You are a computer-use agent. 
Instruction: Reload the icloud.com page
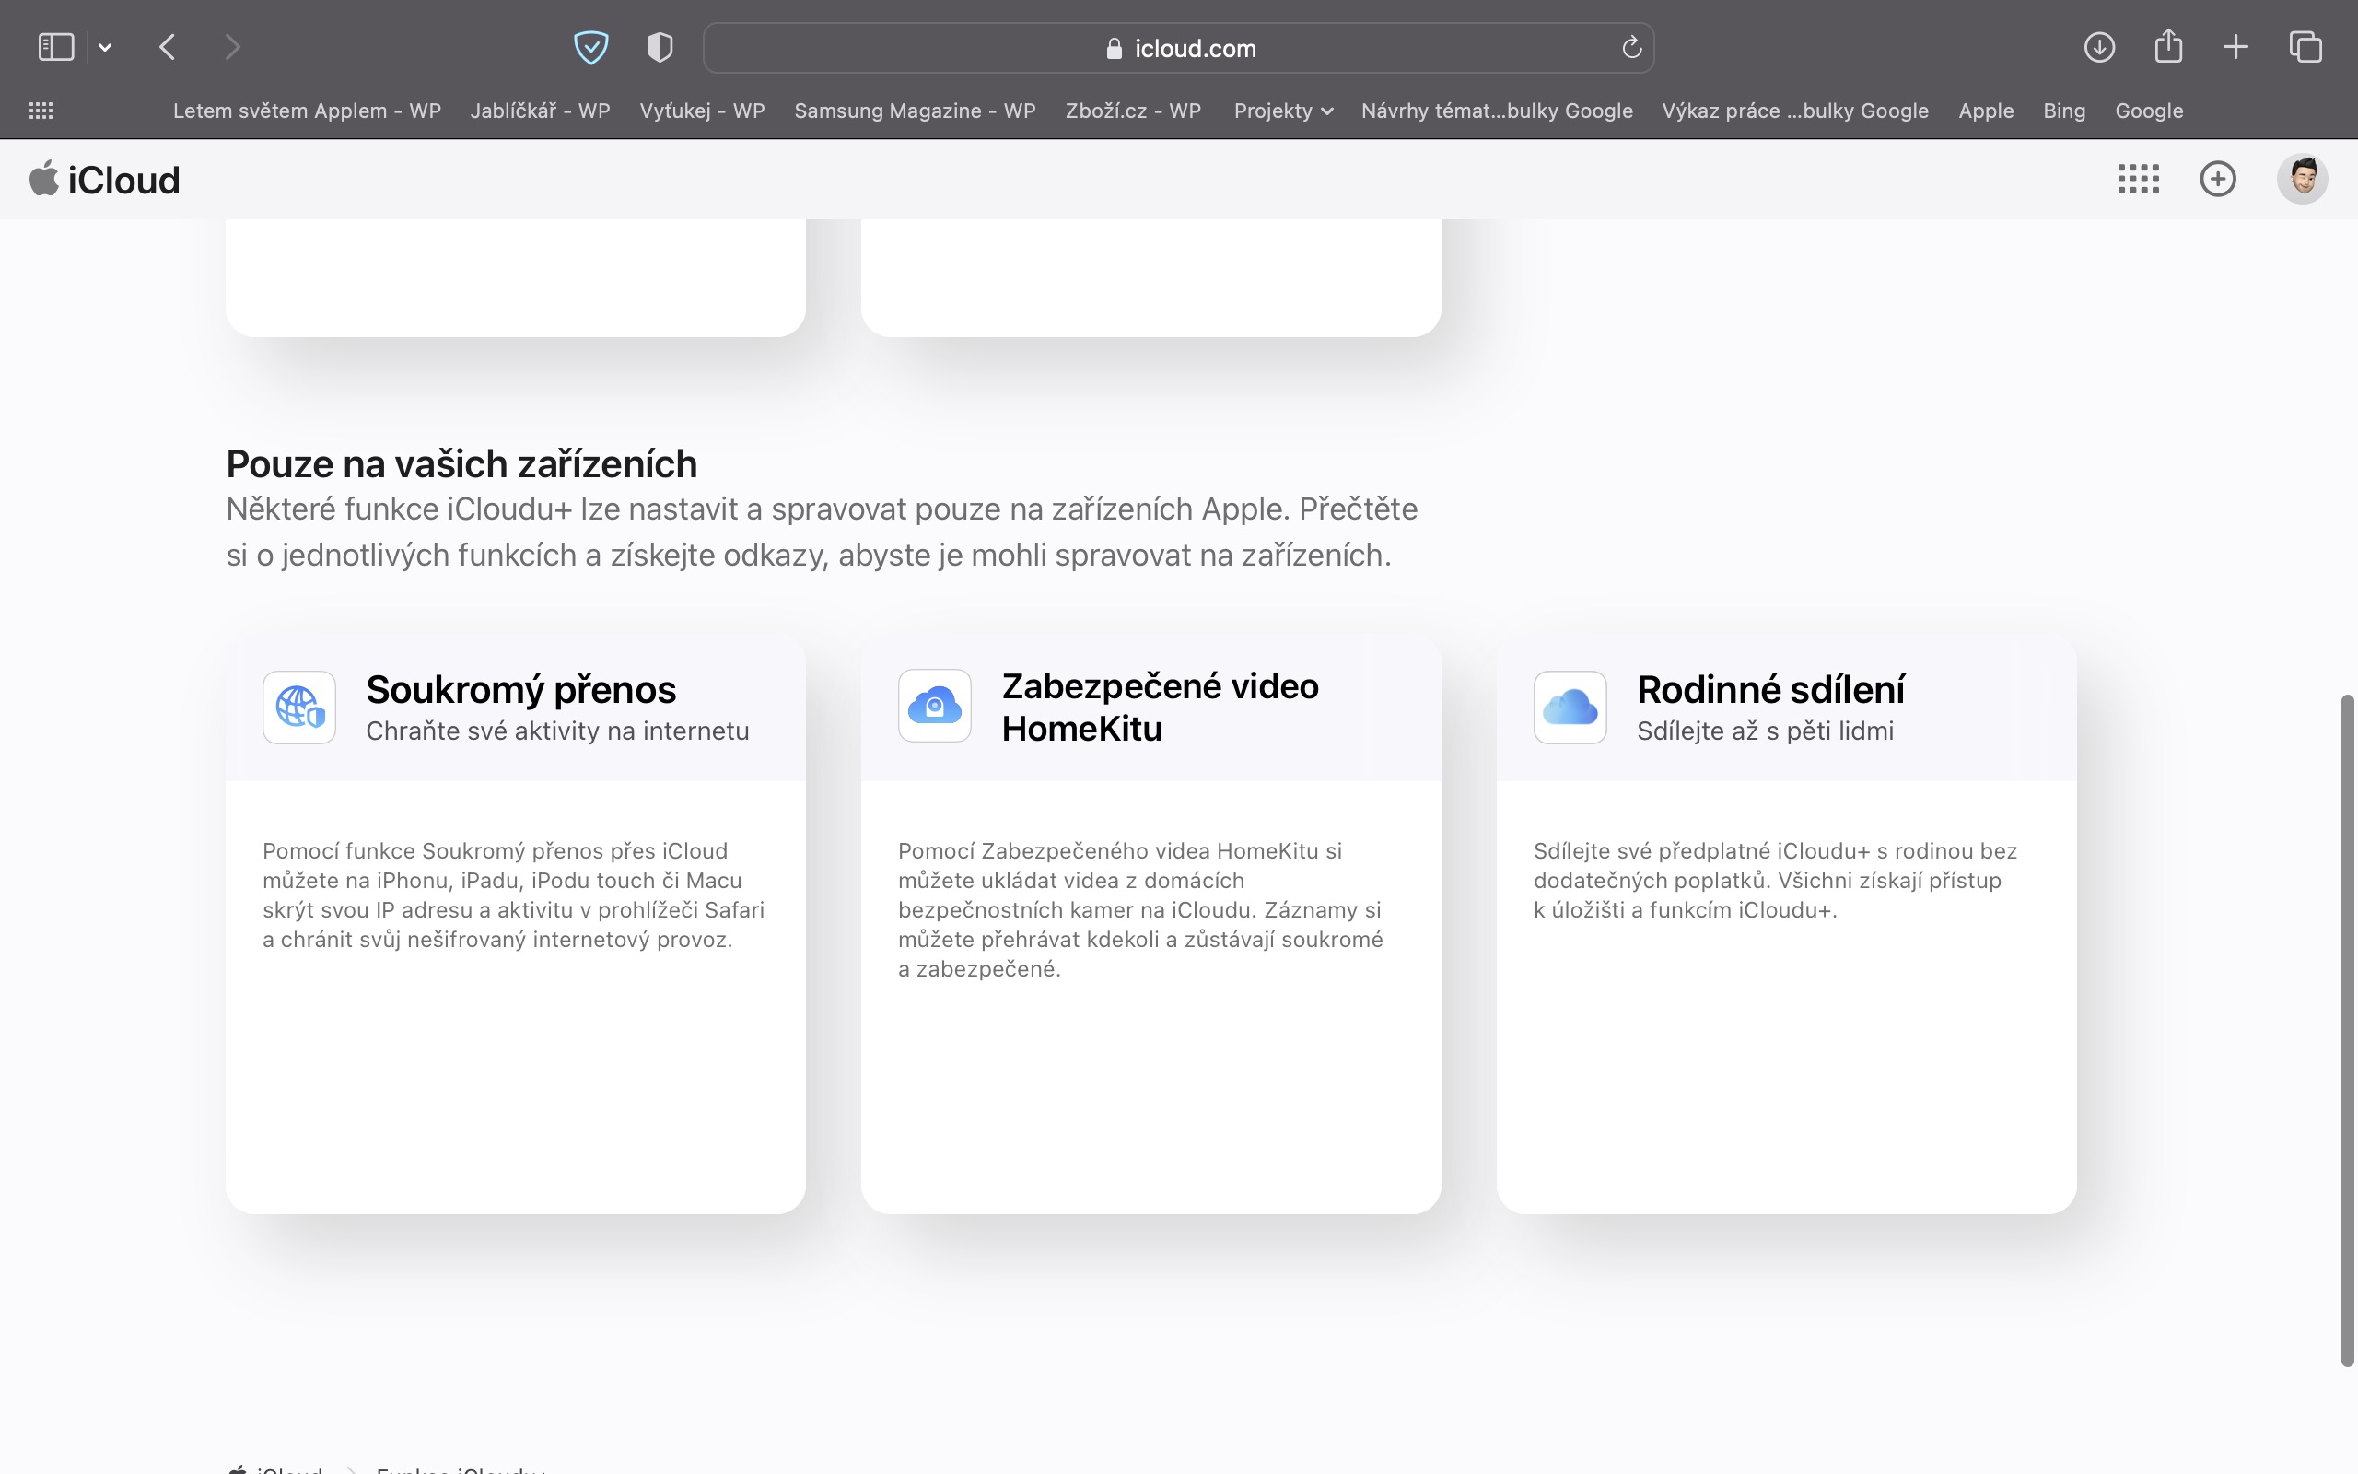point(1631,48)
